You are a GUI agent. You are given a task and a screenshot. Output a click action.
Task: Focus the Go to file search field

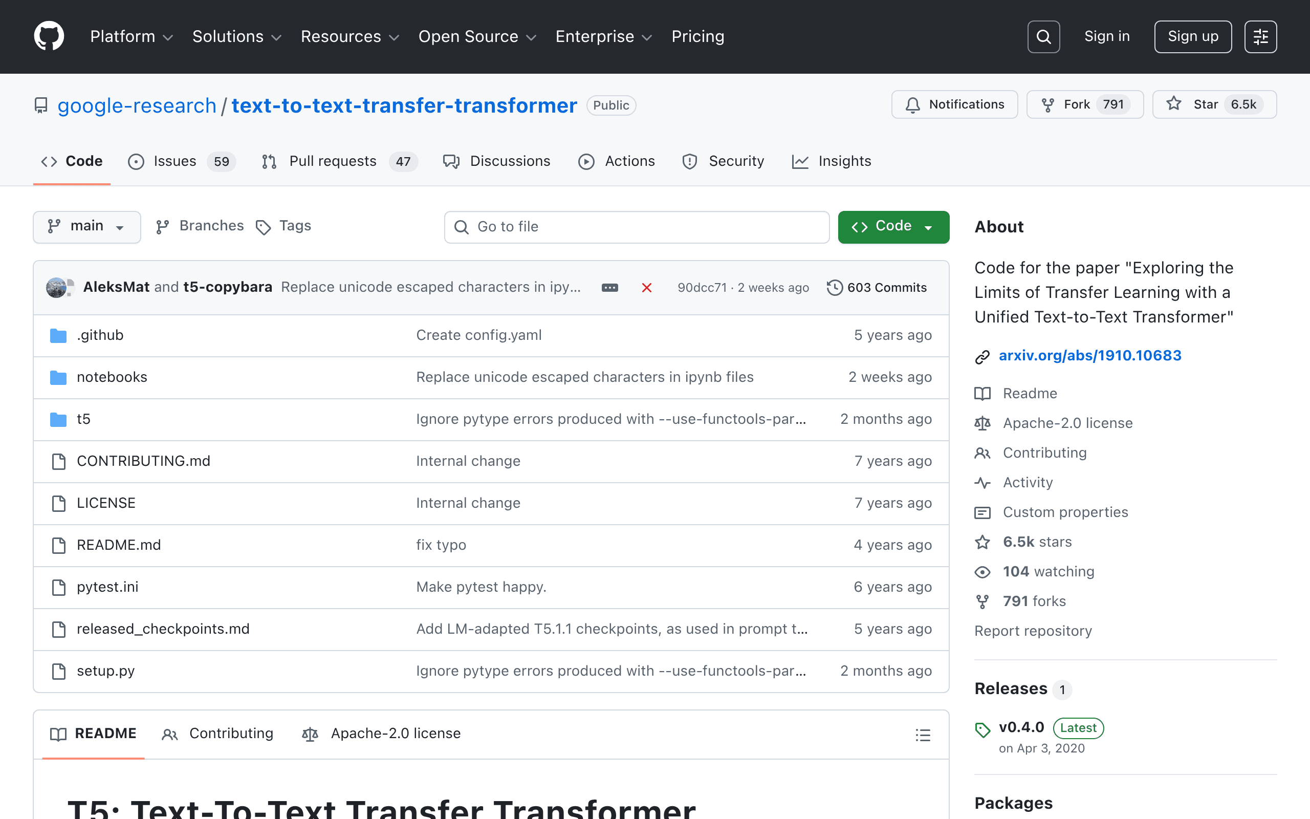click(637, 227)
